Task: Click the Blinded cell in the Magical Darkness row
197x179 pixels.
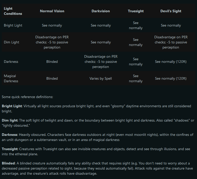Action: 52,78
